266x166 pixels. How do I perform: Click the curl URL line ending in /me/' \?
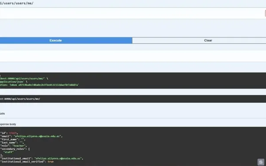coord(24,79)
